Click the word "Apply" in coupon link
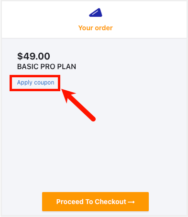Screen dimensions: 188x217 pos(25,83)
